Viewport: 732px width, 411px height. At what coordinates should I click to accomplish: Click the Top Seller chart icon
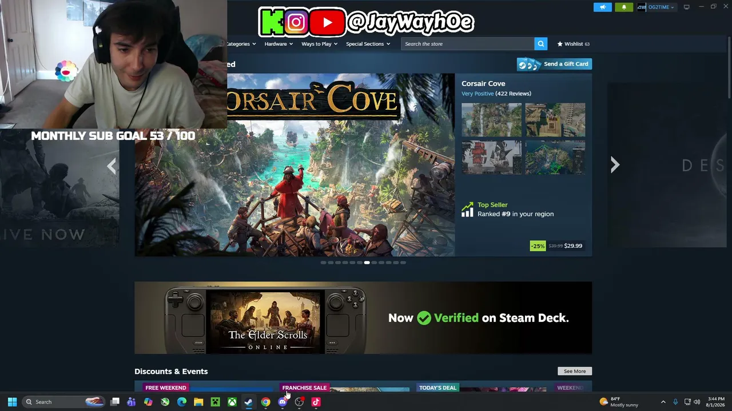467,209
